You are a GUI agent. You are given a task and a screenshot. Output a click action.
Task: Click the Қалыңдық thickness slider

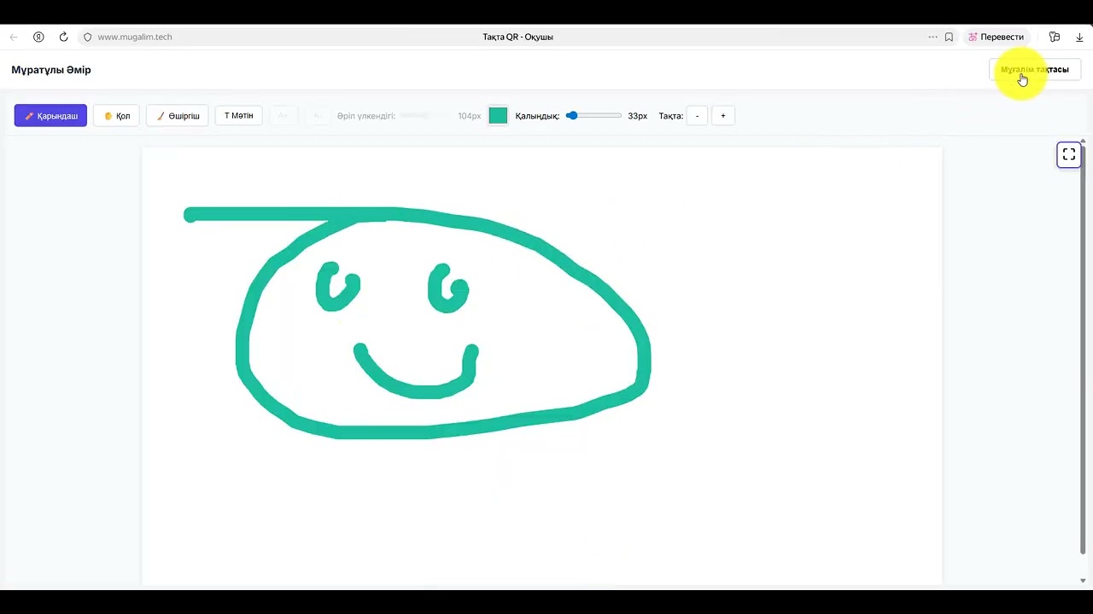[593, 115]
